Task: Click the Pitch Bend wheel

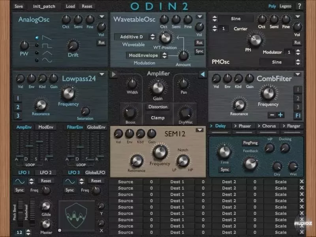Action: pyautogui.click(x=21, y=213)
